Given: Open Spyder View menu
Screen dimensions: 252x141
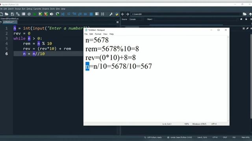Looking at the screenshot, I should [58, 9].
